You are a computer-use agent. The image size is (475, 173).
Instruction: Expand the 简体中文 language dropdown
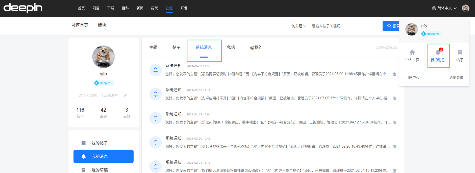(444, 8)
